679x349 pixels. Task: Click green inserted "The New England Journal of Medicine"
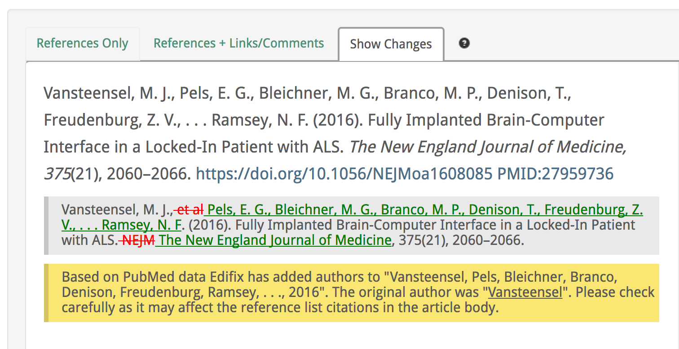click(275, 240)
